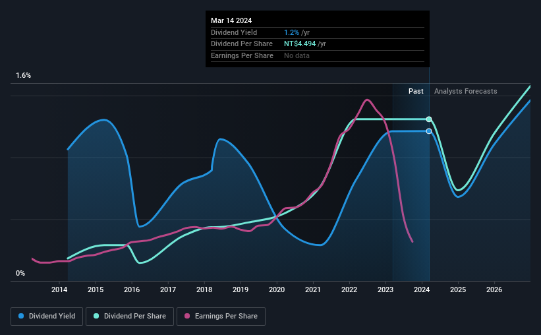Click the 1.2% dividend yield value in the tooltip

[291, 32]
